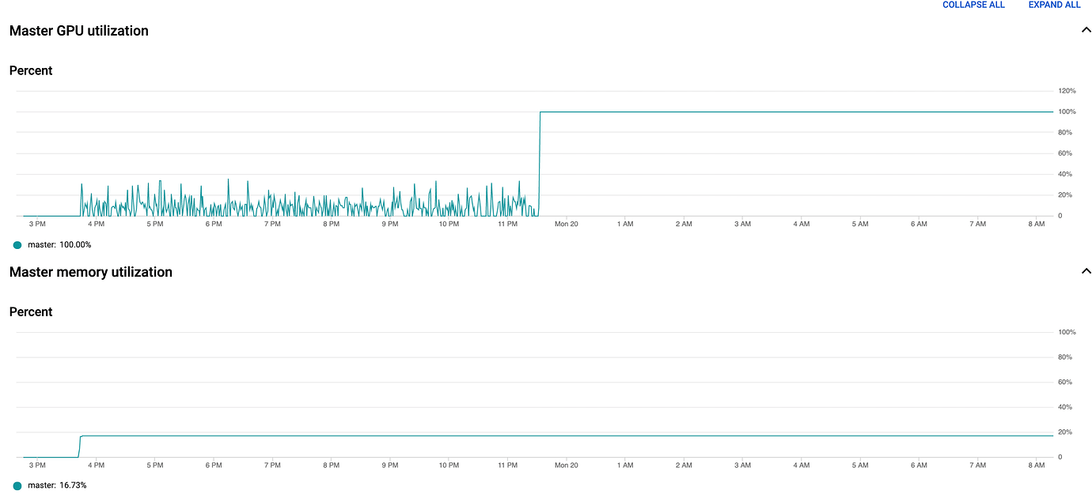Collapse the Master GPU utilization section chevron
1092x498 pixels.
(x=1086, y=30)
